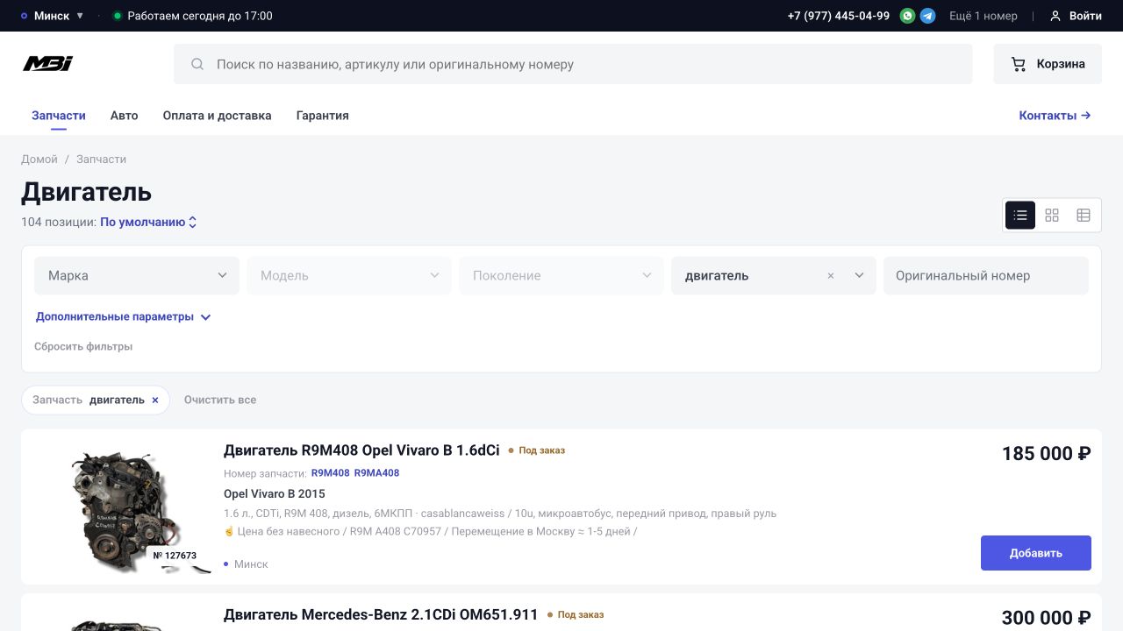Focus the main search input field
This screenshot has width=1123, height=631.
[x=573, y=64]
